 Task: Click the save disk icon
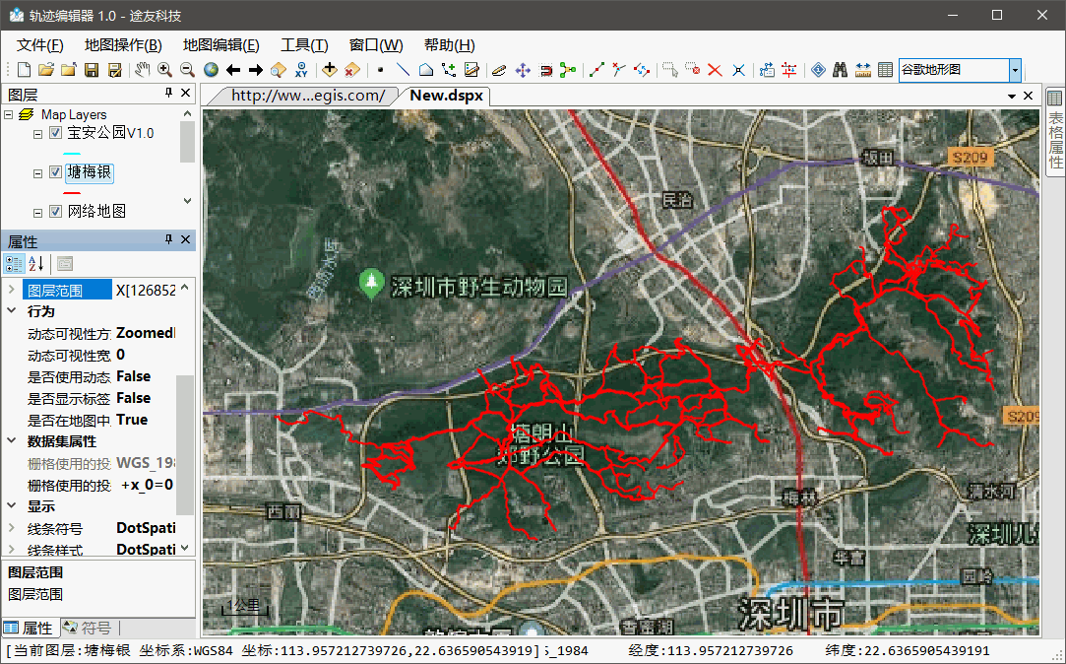click(92, 70)
